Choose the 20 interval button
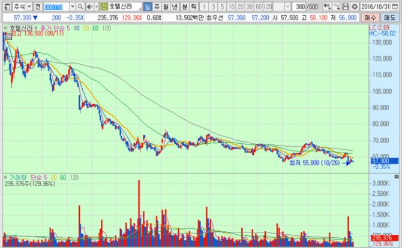The height and width of the screenshot is (248, 402). click(x=240, y=7)
